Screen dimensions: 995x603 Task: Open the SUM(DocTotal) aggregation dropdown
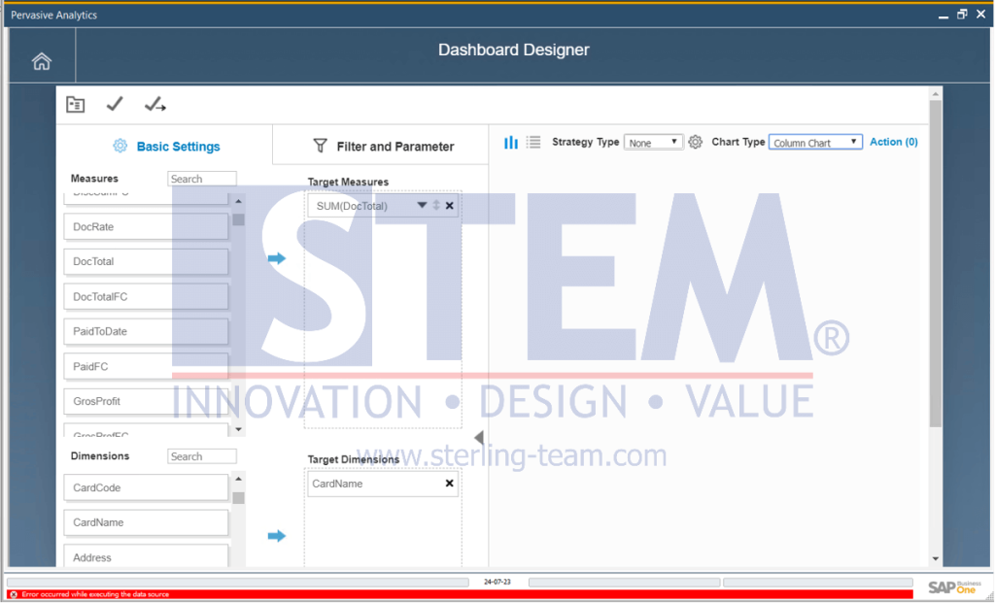click(421, 205)
